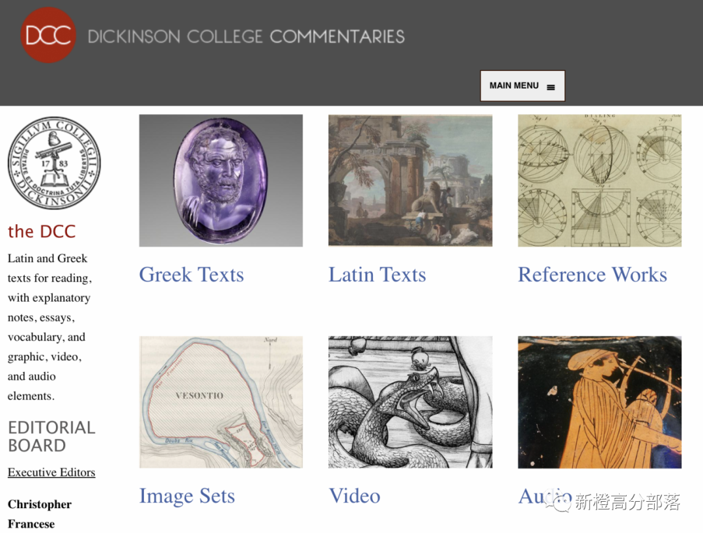Click the Dickinson College seal emblem
The width and height of the screenshot is (703, 533).
(x=54, y=164)
